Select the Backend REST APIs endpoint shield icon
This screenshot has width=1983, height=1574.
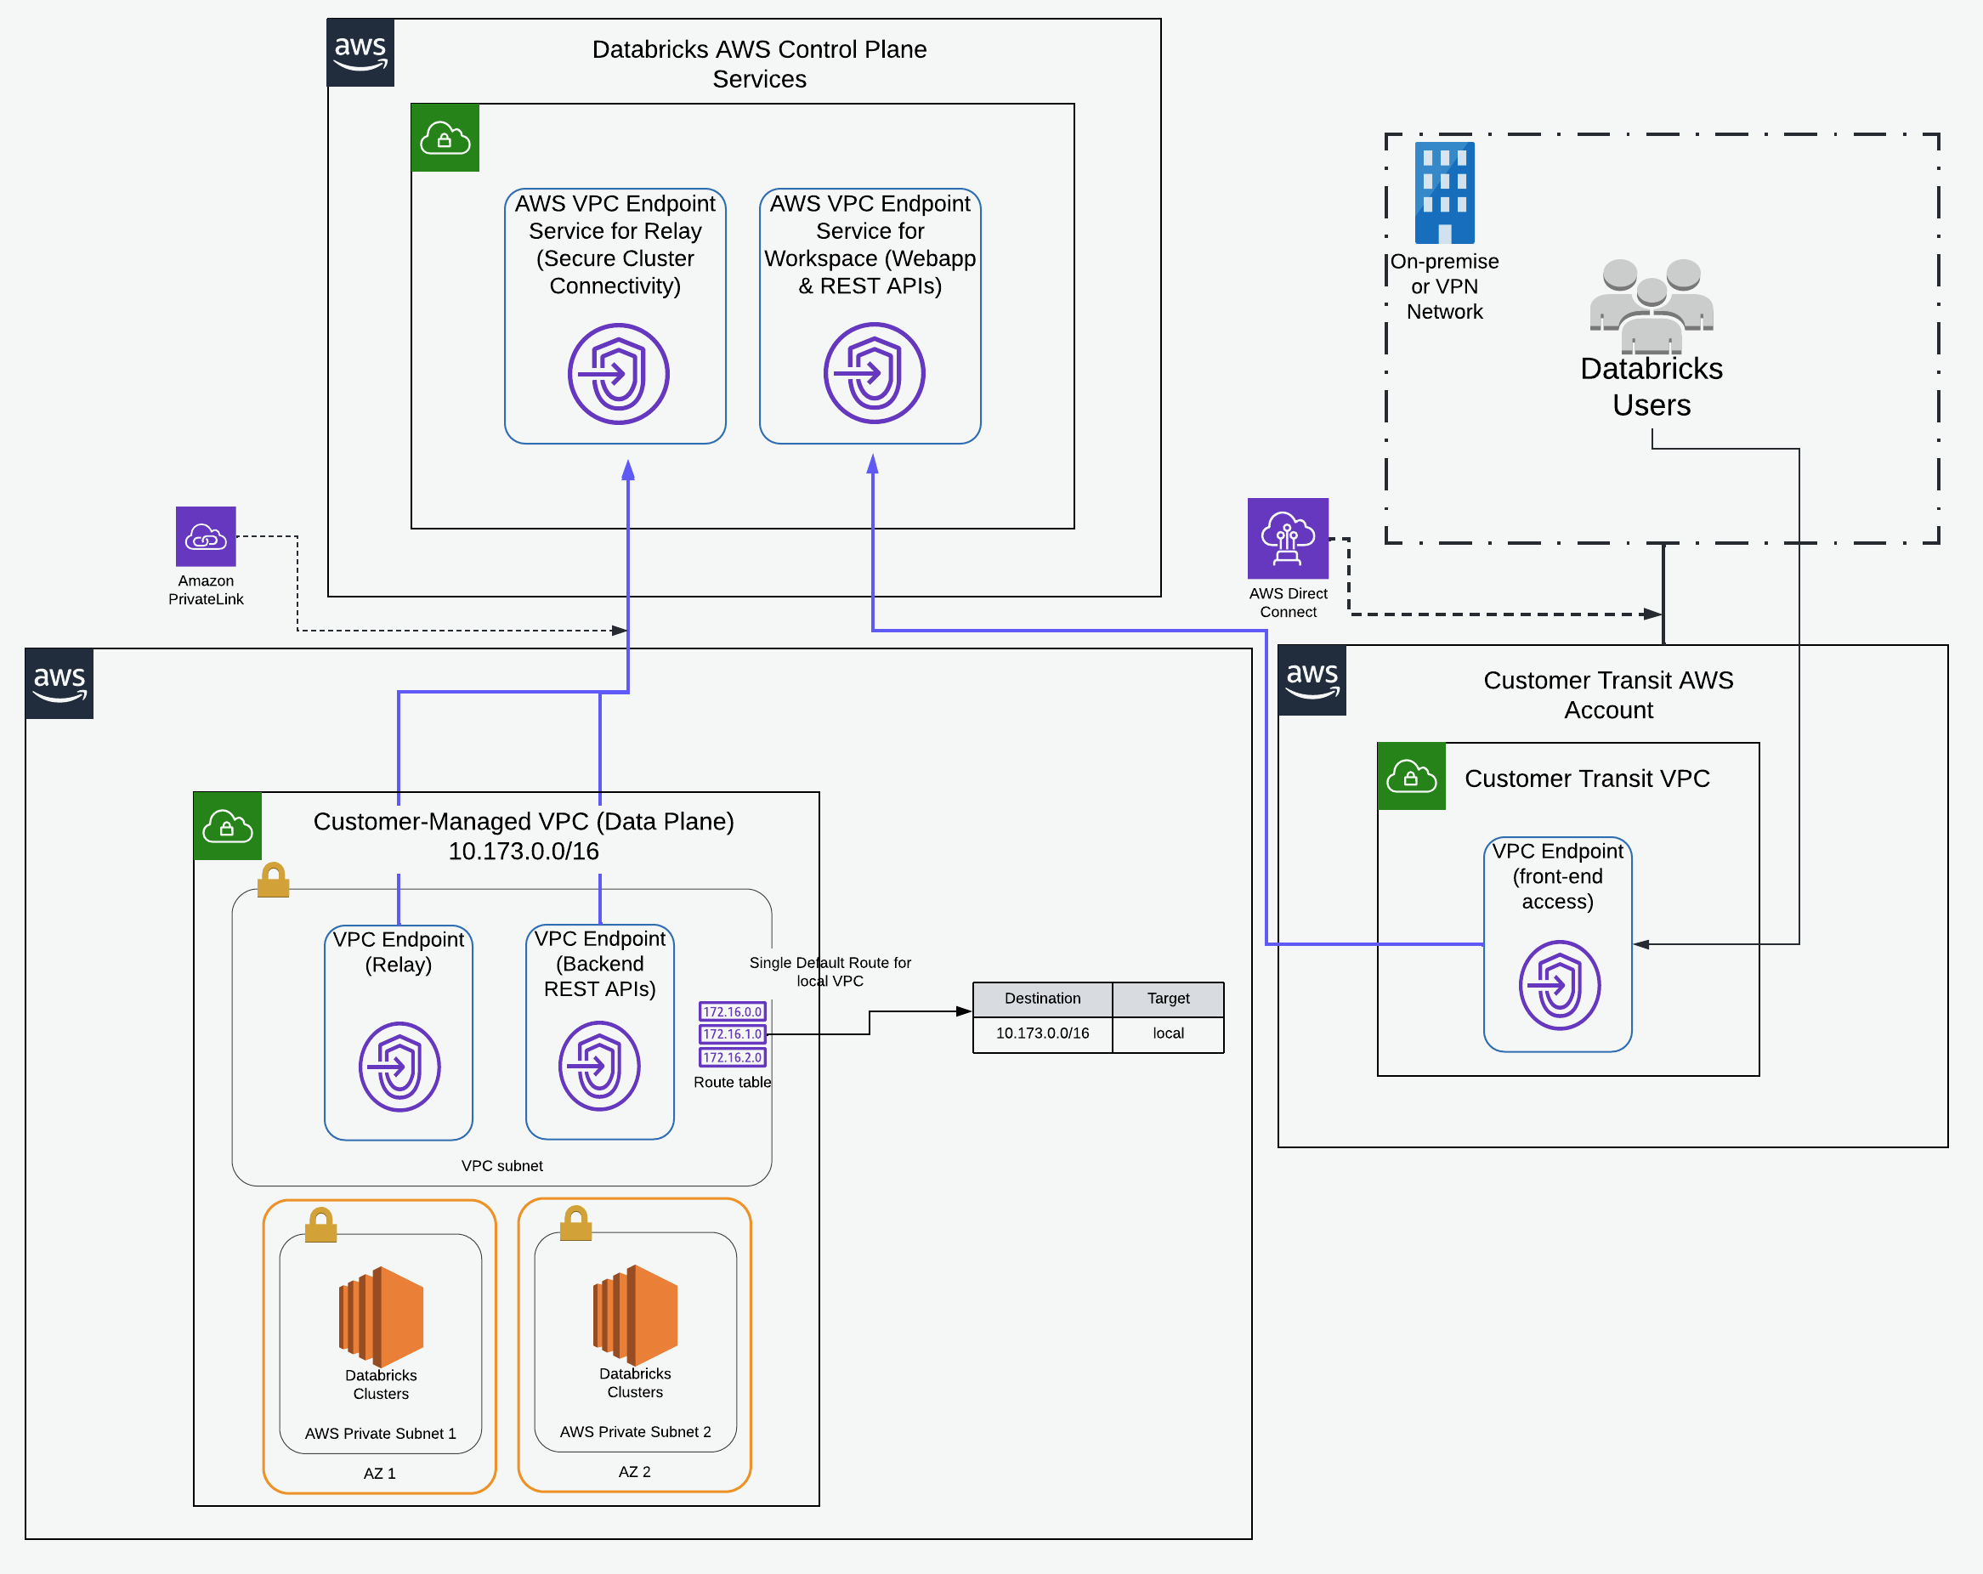click(x=598, y=1065)
